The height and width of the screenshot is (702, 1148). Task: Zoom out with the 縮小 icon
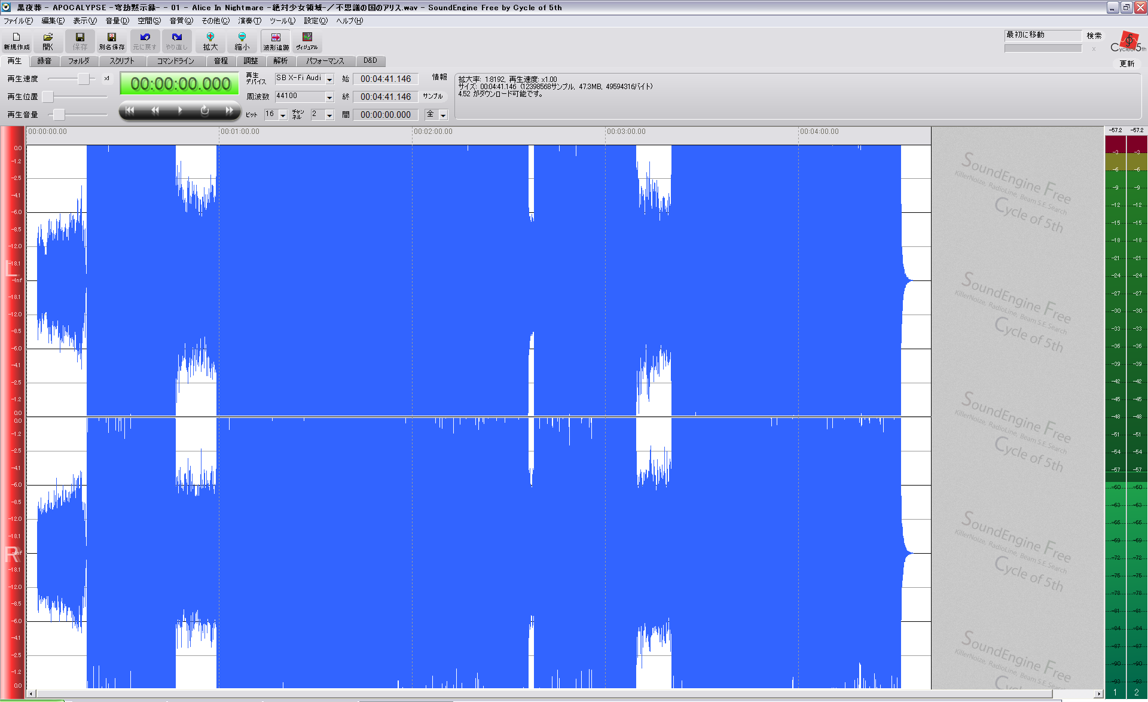(x=242, y=41)
